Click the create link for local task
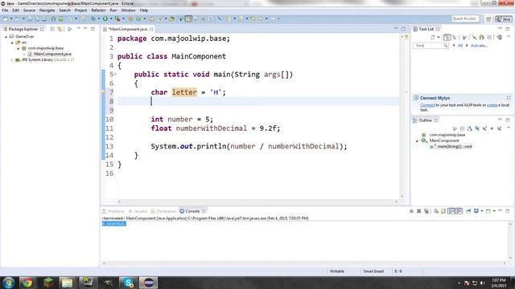 (492, 105)
